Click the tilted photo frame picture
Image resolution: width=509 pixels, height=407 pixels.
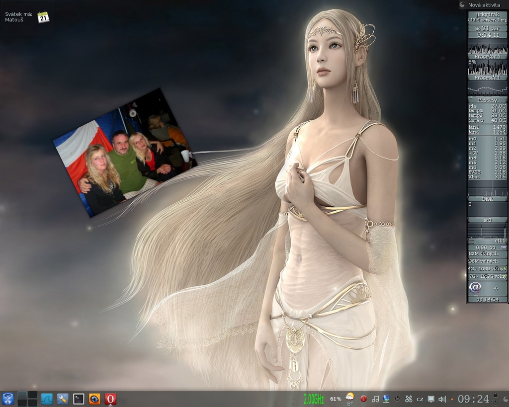coord(125,152)
